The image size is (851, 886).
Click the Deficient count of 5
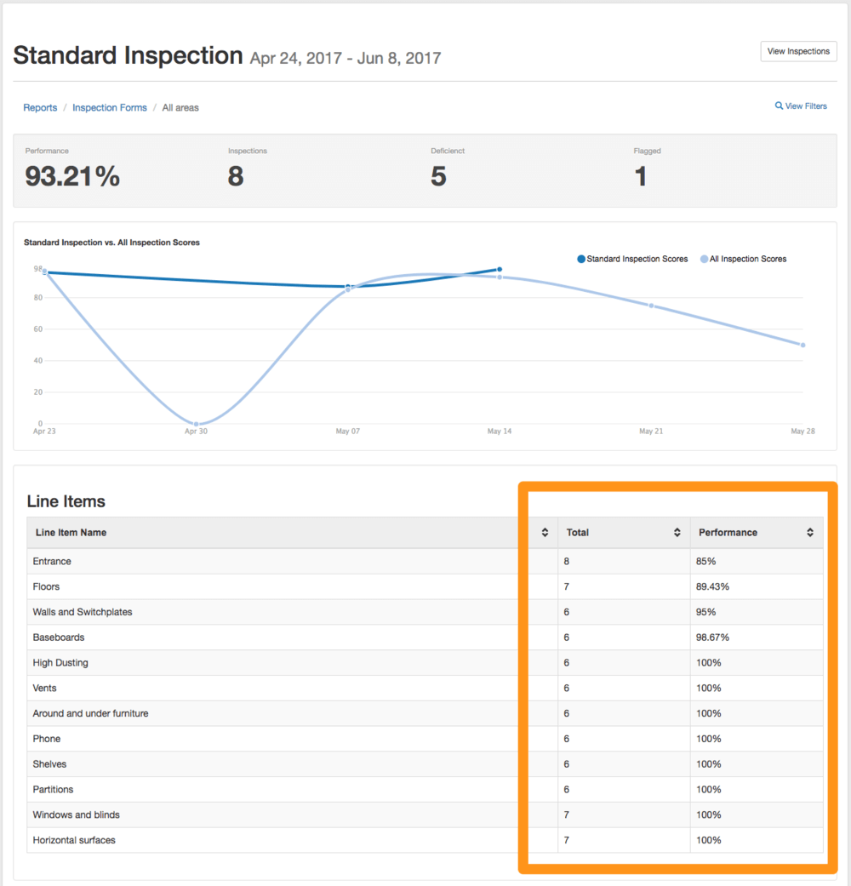pos(438,176)
